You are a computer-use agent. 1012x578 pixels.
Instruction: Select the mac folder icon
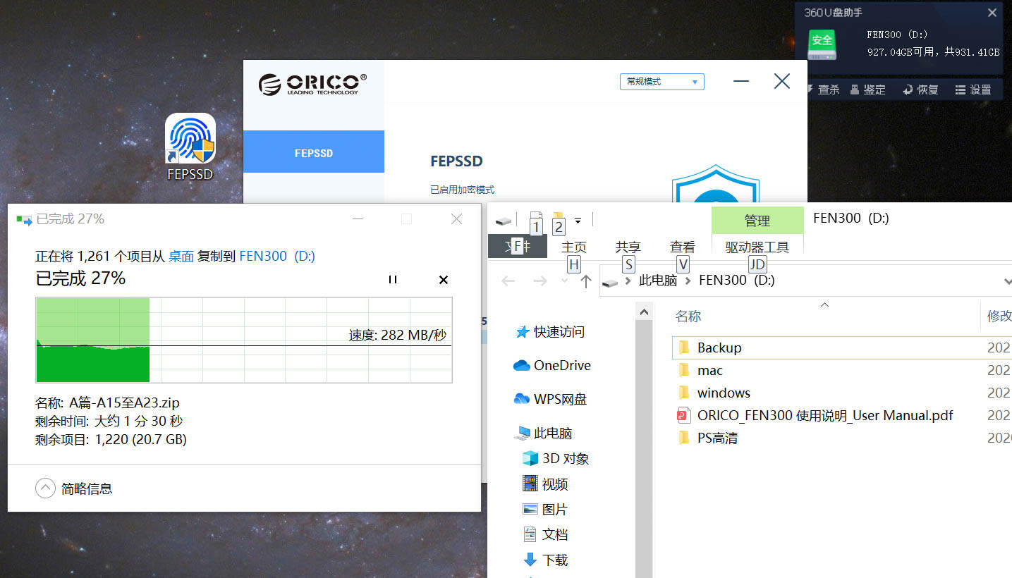(683, 370)
